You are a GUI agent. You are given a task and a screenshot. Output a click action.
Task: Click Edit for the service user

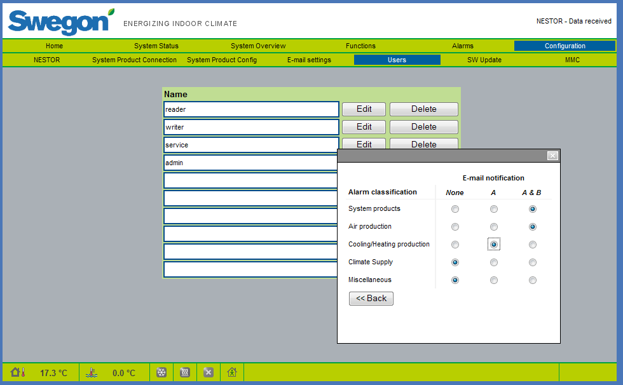(x=364, y=144)
